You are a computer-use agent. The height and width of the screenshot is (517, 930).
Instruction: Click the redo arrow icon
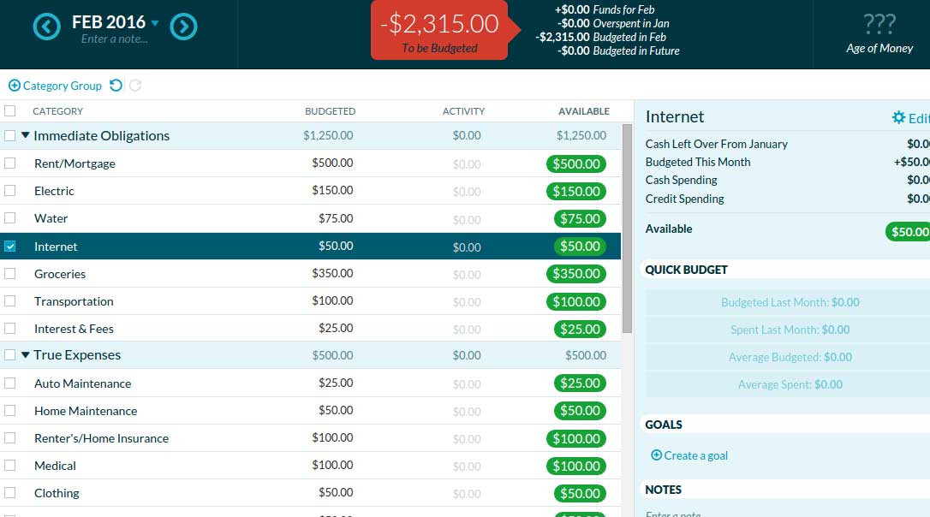coord(135,86)
